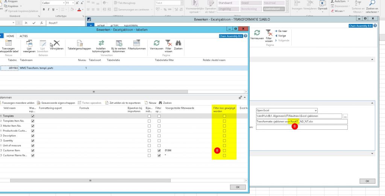The image size is (385, 196).
Task: Open ACTIES tab in Transformatie Sjabloon window
Action: click(114, 26)
